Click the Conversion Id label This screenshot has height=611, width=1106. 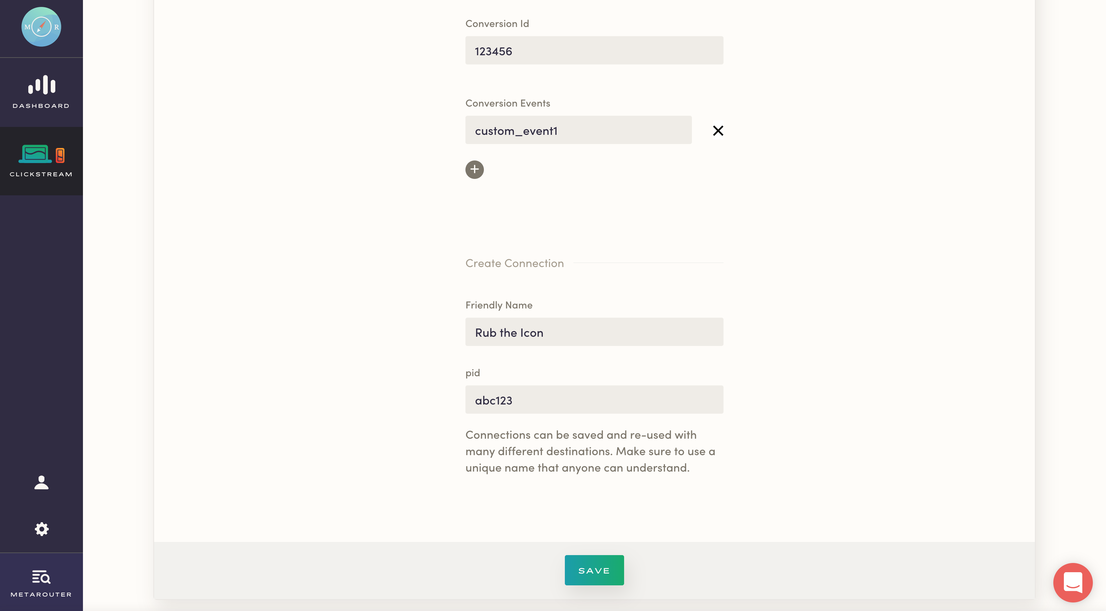pyautogui.click(x=497, y=24)
